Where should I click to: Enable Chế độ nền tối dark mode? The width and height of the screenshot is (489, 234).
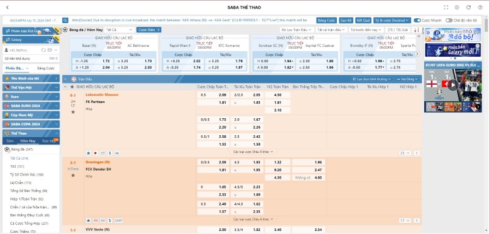point(449,20)
